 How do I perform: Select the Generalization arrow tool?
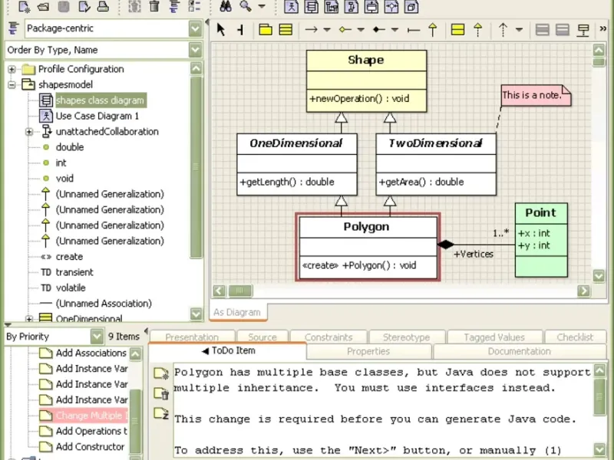pos(432,30)
